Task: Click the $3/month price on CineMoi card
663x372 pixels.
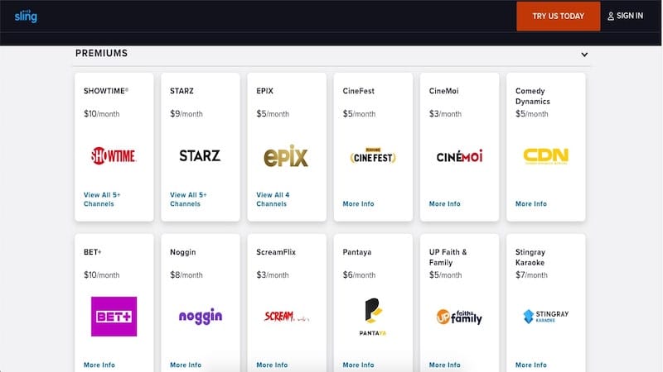Action: pos(445,114)
